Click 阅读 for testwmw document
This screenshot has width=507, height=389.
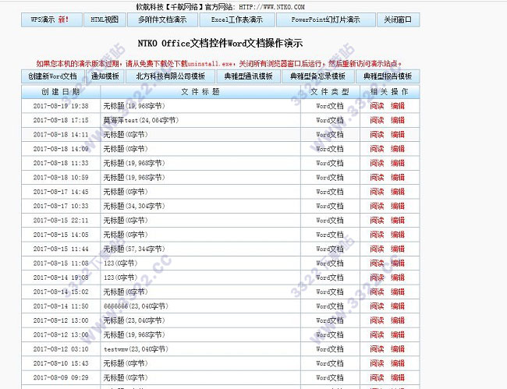377,349
